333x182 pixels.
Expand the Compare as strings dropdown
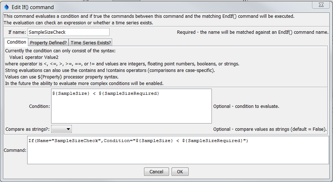[61, 129]
